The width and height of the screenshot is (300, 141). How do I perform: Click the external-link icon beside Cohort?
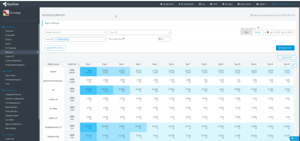[x=13, y=56]
